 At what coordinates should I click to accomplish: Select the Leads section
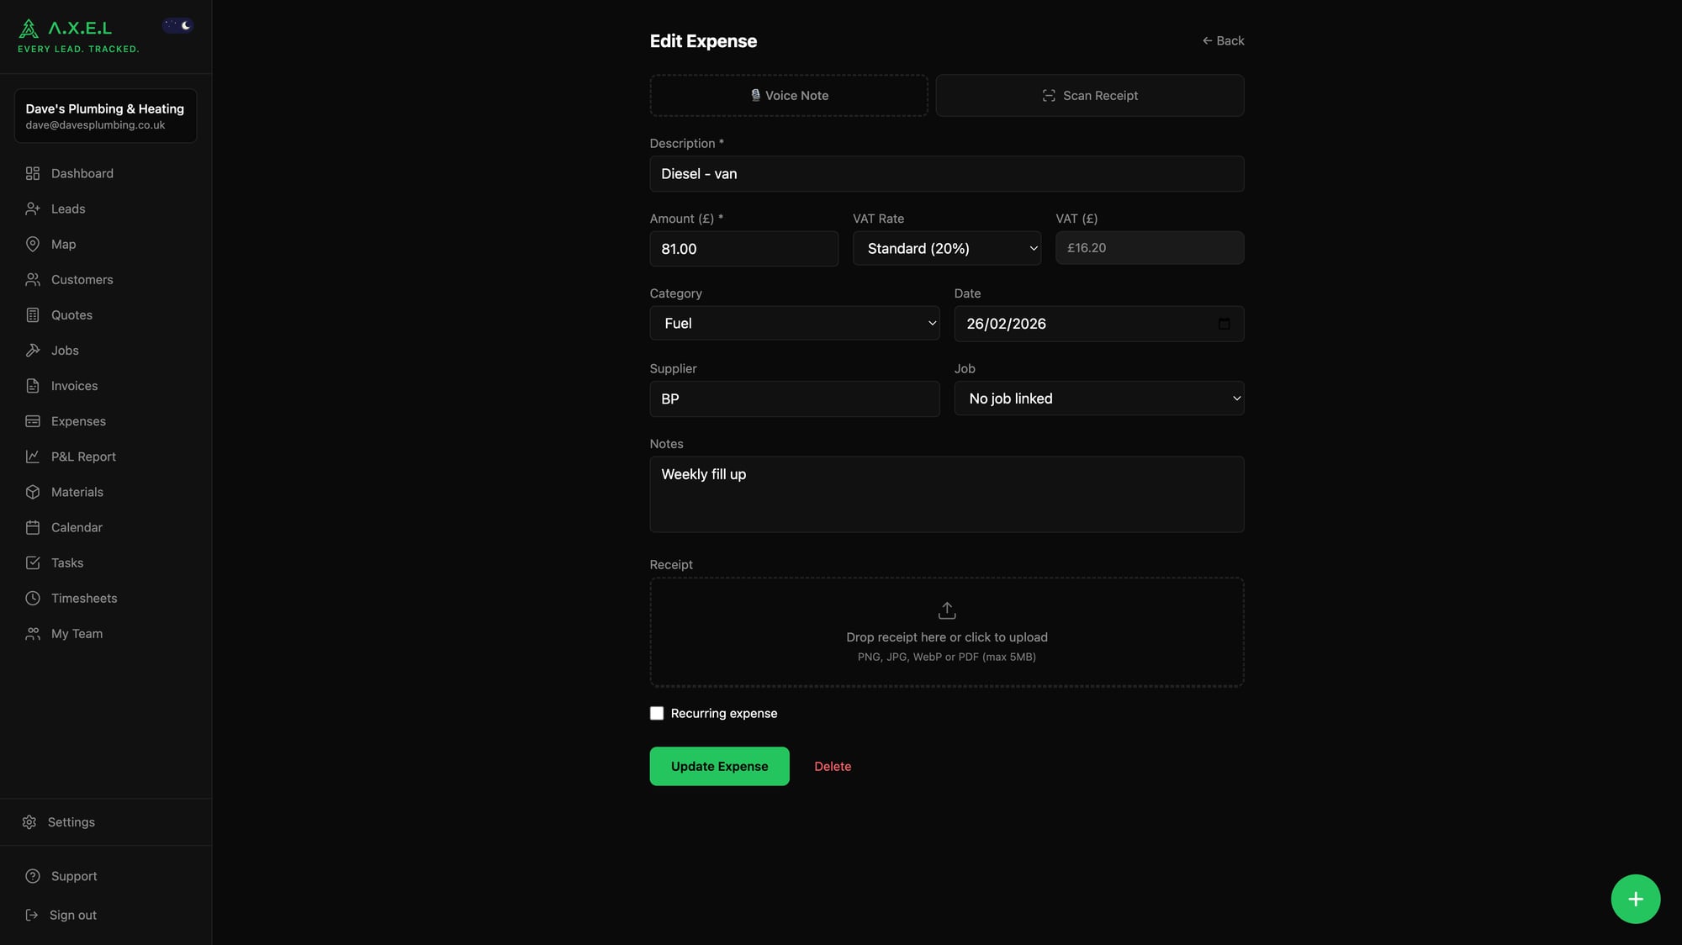[68, 209]
